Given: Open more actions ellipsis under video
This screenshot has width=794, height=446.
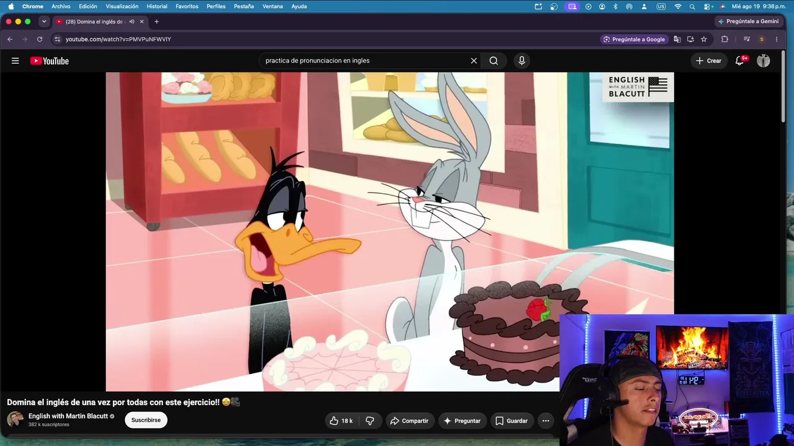Looking at the screenshot, I should (546, 421).
